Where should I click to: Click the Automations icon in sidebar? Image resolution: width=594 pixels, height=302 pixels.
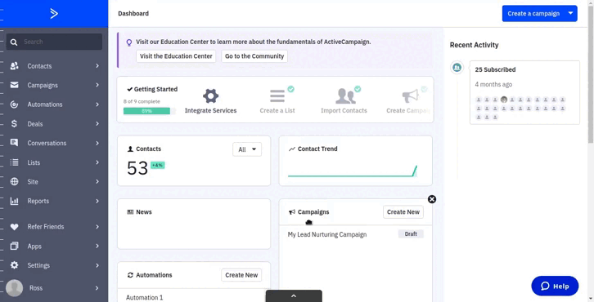(x=14, y=104)
